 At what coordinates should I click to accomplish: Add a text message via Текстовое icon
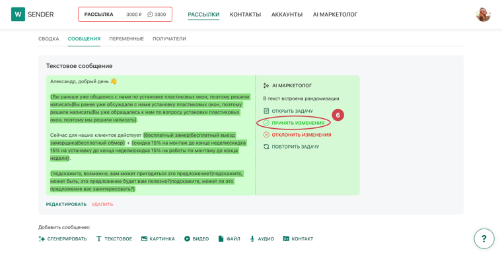point(99,238)
